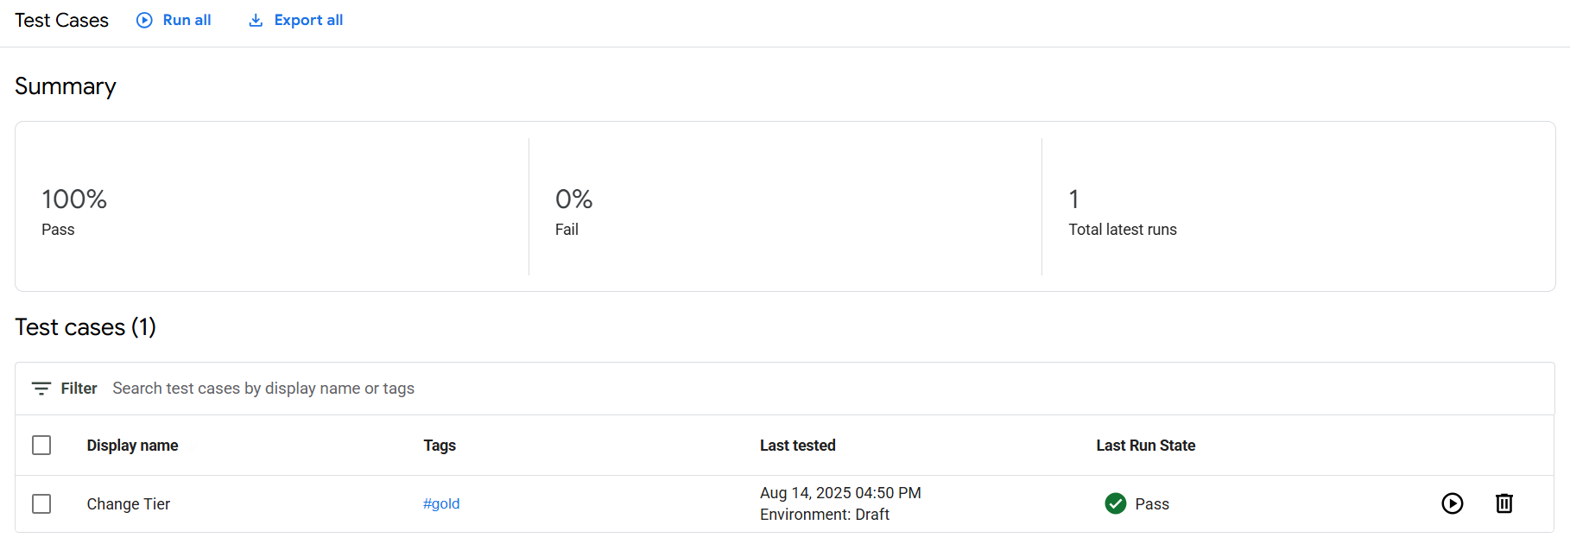Click the Export all button label
Screen dimensions: 1570x544
pos(308,20)
